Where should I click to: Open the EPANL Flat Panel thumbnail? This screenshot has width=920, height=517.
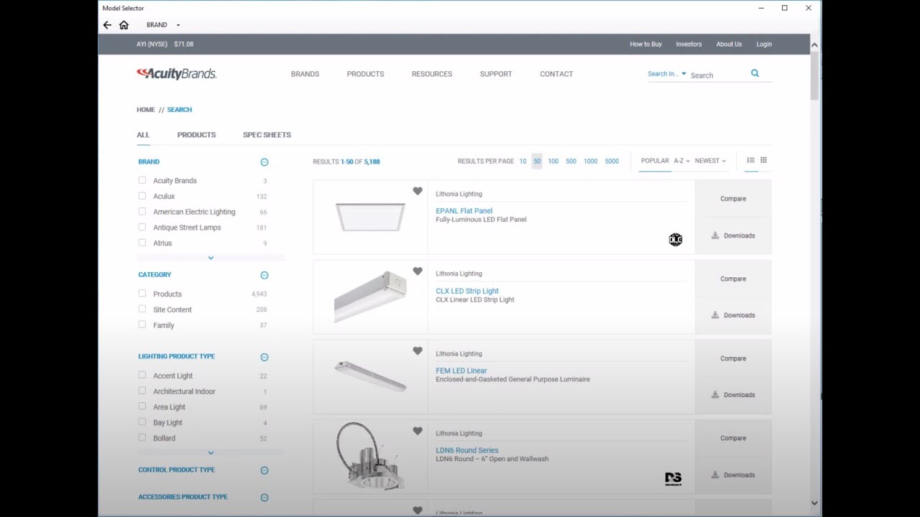pyautogui.click(x=370, y=217)
